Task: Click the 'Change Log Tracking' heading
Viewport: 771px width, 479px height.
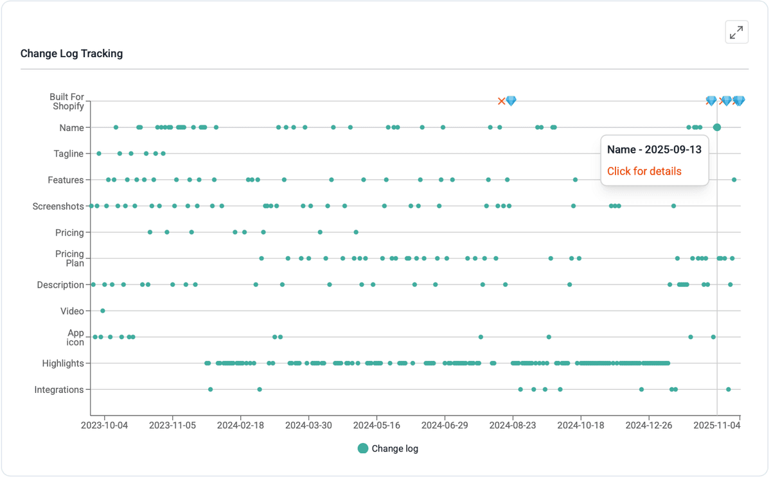Action: (x=71, y=53)
